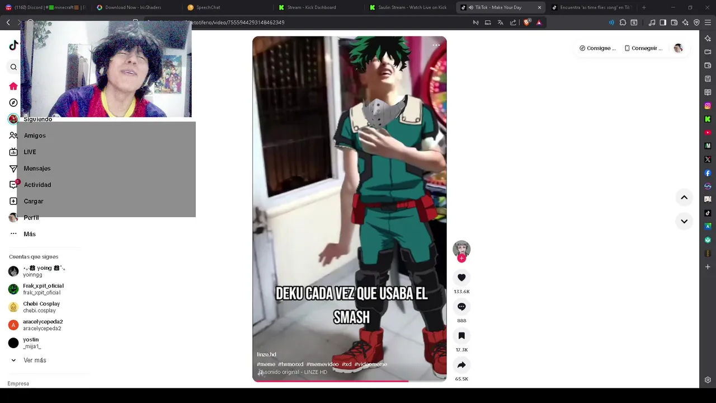Click 'Consigue ...' coins button

(x=597, y=48)
